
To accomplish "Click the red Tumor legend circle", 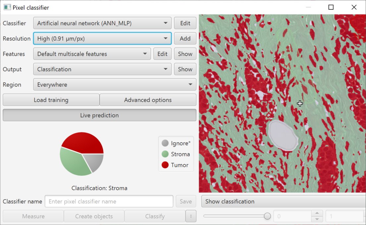I will click(165, 165).
